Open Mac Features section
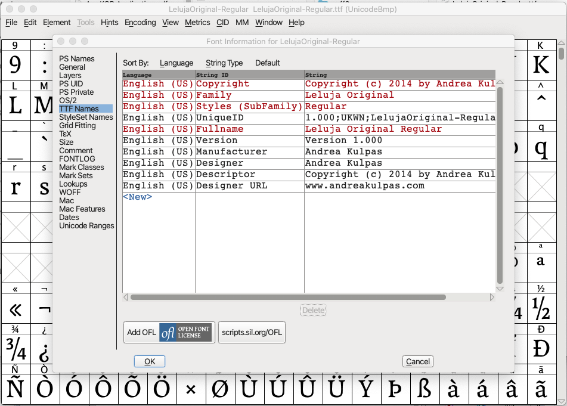The height and width of the screenshot is (406, 567). (82, 209)
